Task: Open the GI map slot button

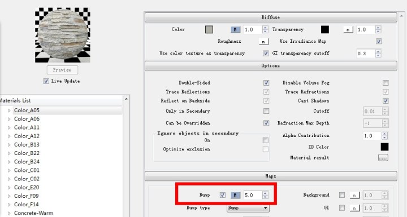Action: 354,207
